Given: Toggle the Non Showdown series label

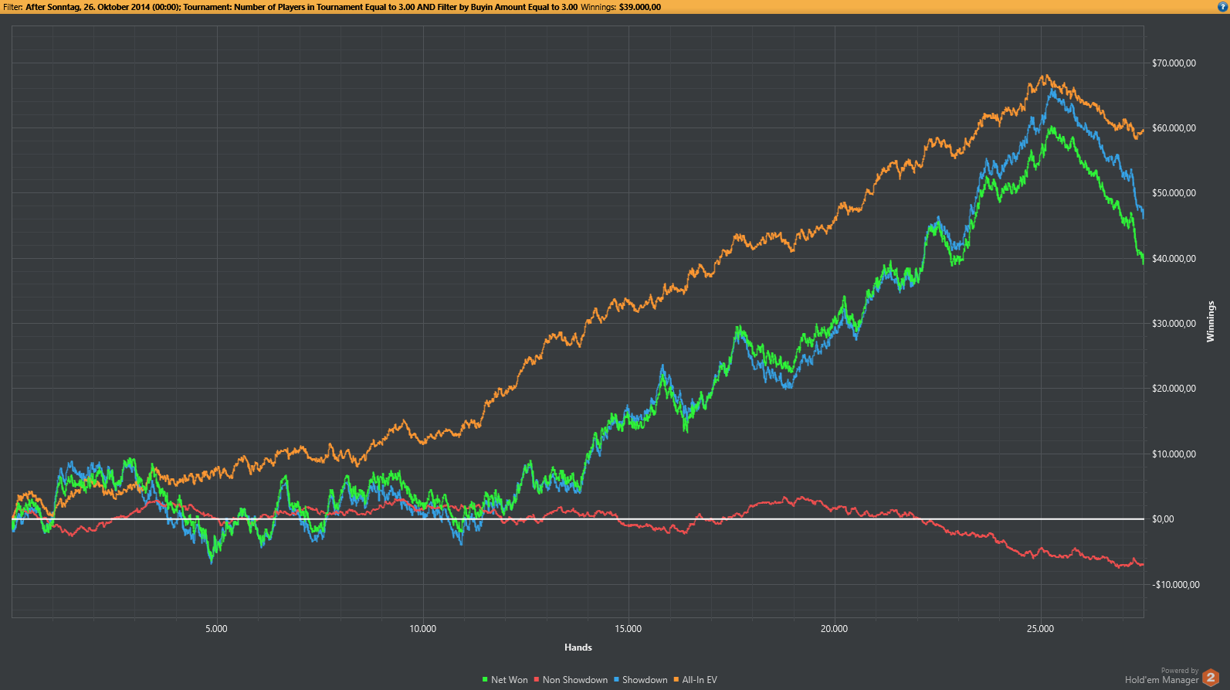Looking at the screenshot, I should pos(575,680).
